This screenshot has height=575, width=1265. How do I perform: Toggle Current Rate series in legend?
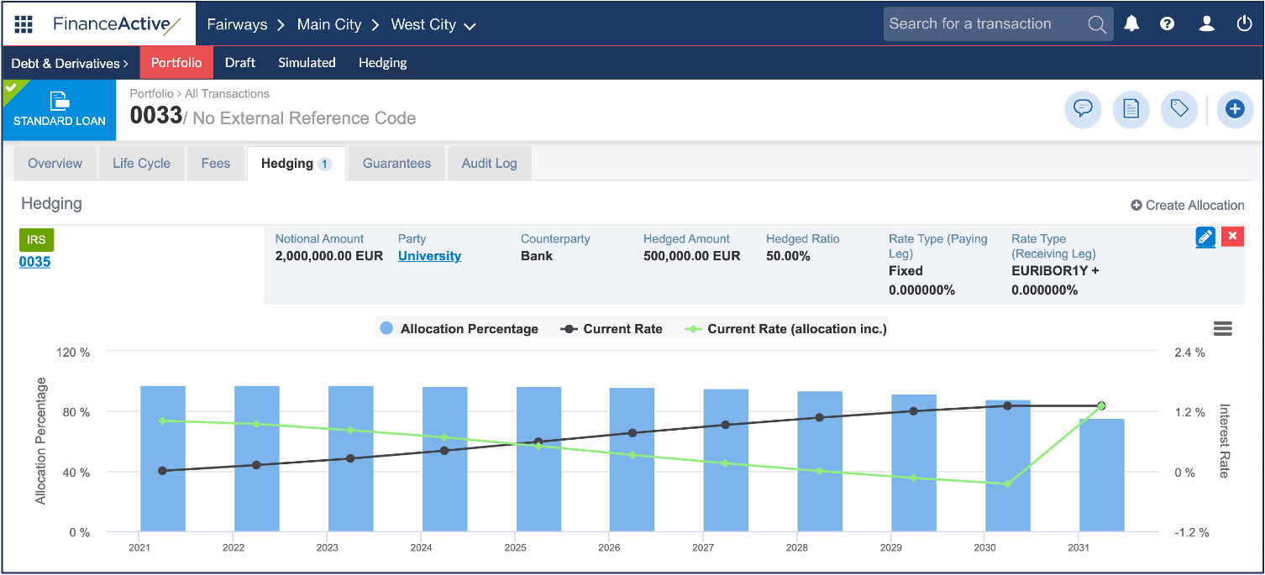[x=613, y=329]
